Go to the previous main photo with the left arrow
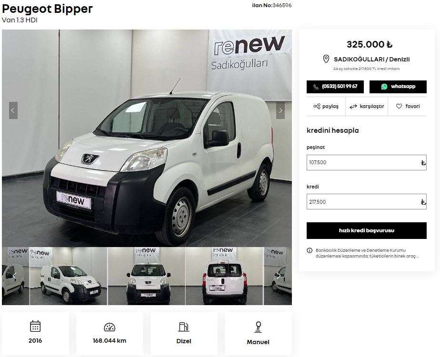The height and width of the screenshot is (357, 440). click(13, 110)
